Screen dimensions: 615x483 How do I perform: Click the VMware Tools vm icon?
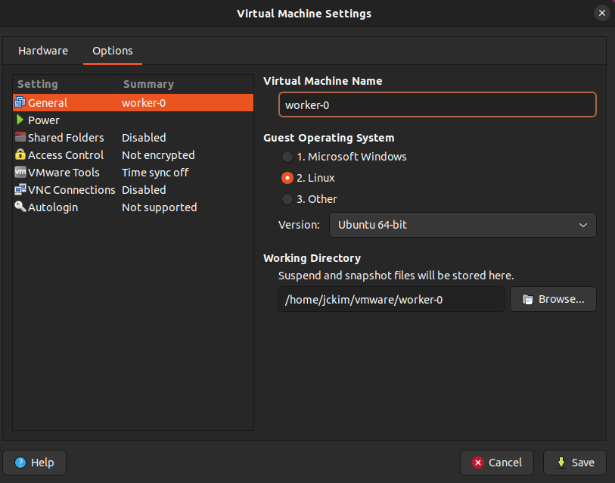20,172
